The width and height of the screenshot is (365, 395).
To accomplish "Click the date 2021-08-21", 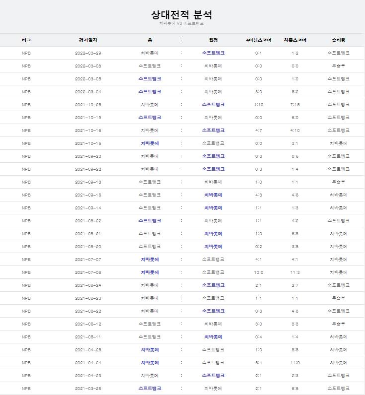I will point(88,234).
